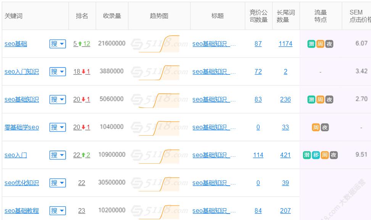Click the teal 移 badge in seo入门 row
Image resolution: width=371 pixels, height=220 pixels.
(316, 155)
